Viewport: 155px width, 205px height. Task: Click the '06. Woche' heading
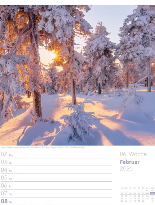pyautogui.click(x=133, y=154)
